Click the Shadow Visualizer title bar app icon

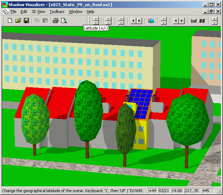tap(5, 5)
